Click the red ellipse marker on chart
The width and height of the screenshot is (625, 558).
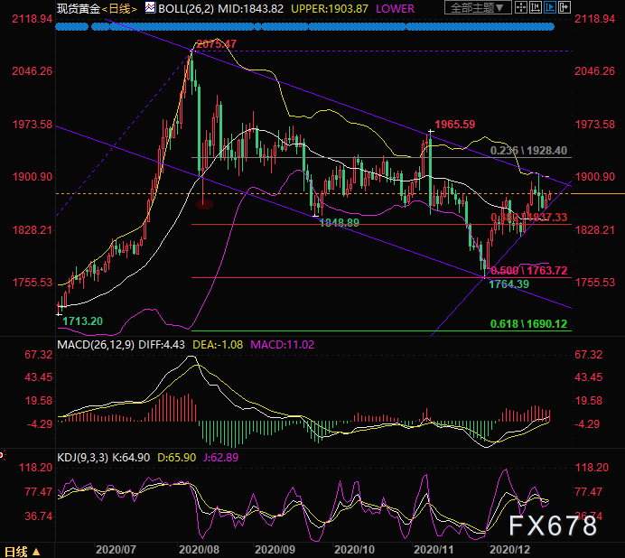[204, 203]
